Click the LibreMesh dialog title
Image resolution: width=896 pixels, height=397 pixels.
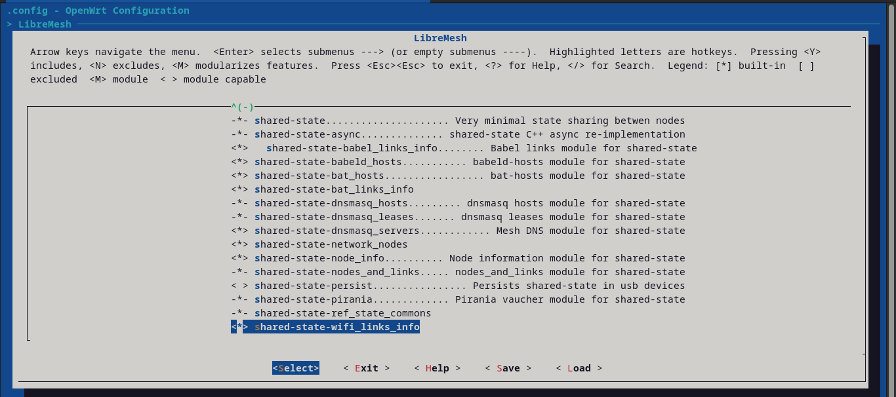tap(440, 38)
